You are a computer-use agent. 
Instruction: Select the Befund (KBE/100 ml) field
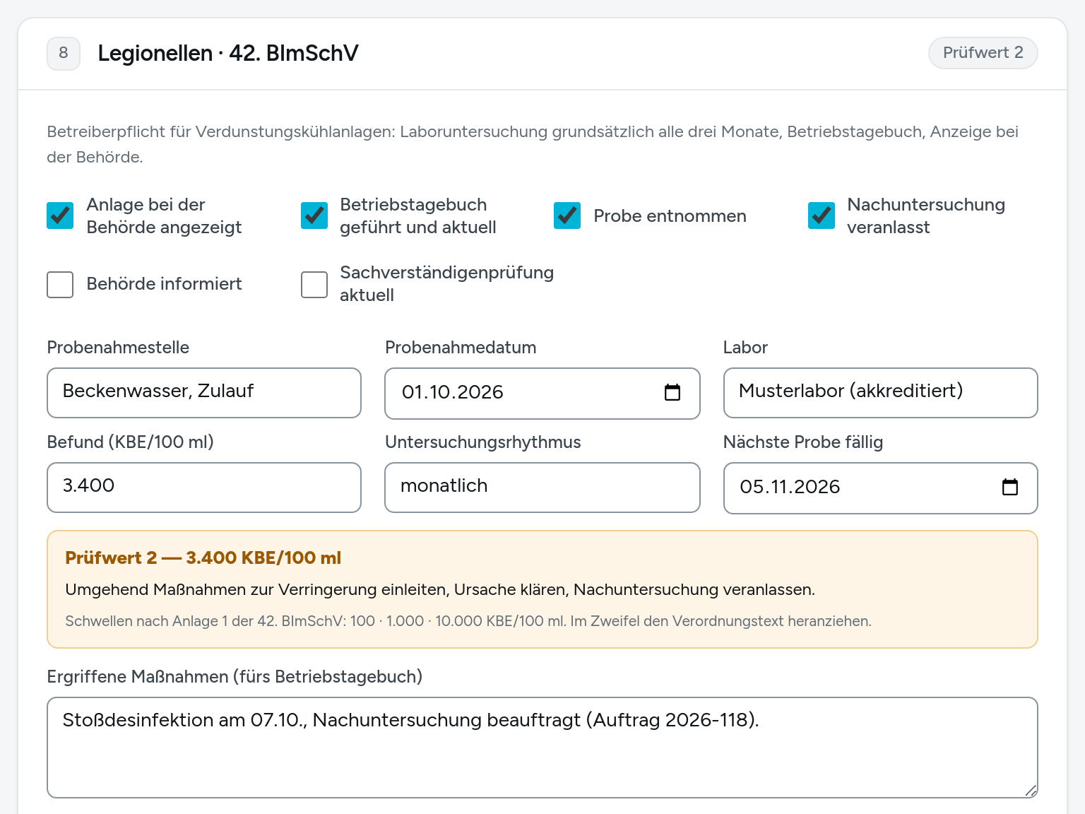point(204,488)
